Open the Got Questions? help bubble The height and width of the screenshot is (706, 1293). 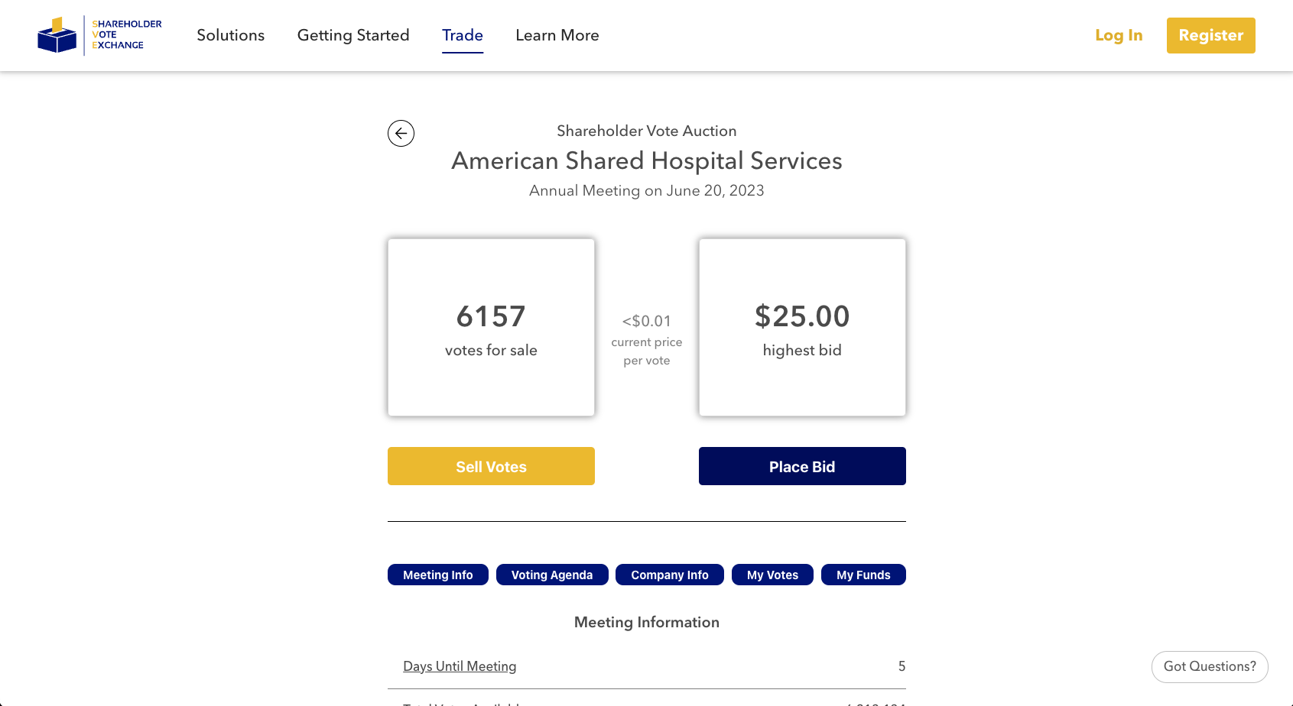(x=1210, y=666)
